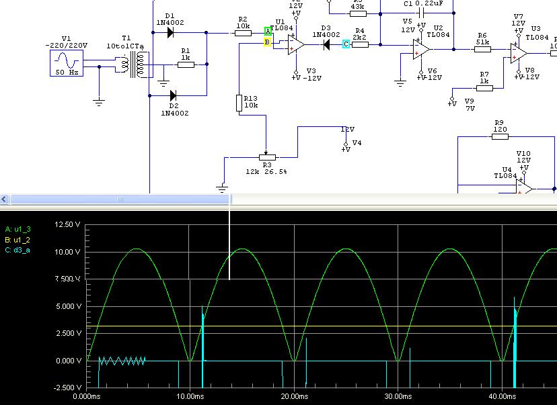Screen dimensions: 557x405
Task: Select diode D2 1N4002
Action: [172, 95]
